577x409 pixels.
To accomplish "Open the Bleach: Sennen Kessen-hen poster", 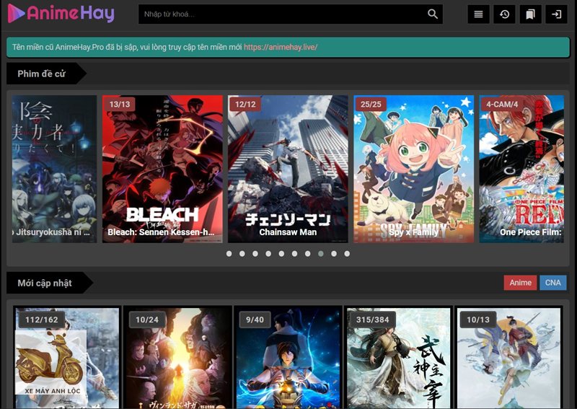I will coord(162,169).
